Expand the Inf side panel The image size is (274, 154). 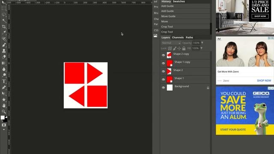(x=155, y=2)
